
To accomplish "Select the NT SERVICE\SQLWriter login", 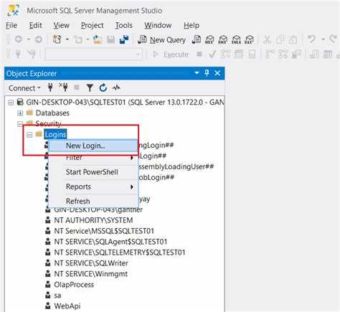I will pyautogui.click(x=91, y=263).
